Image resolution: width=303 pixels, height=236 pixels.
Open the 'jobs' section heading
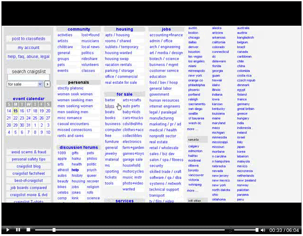[x=166, y=29]
